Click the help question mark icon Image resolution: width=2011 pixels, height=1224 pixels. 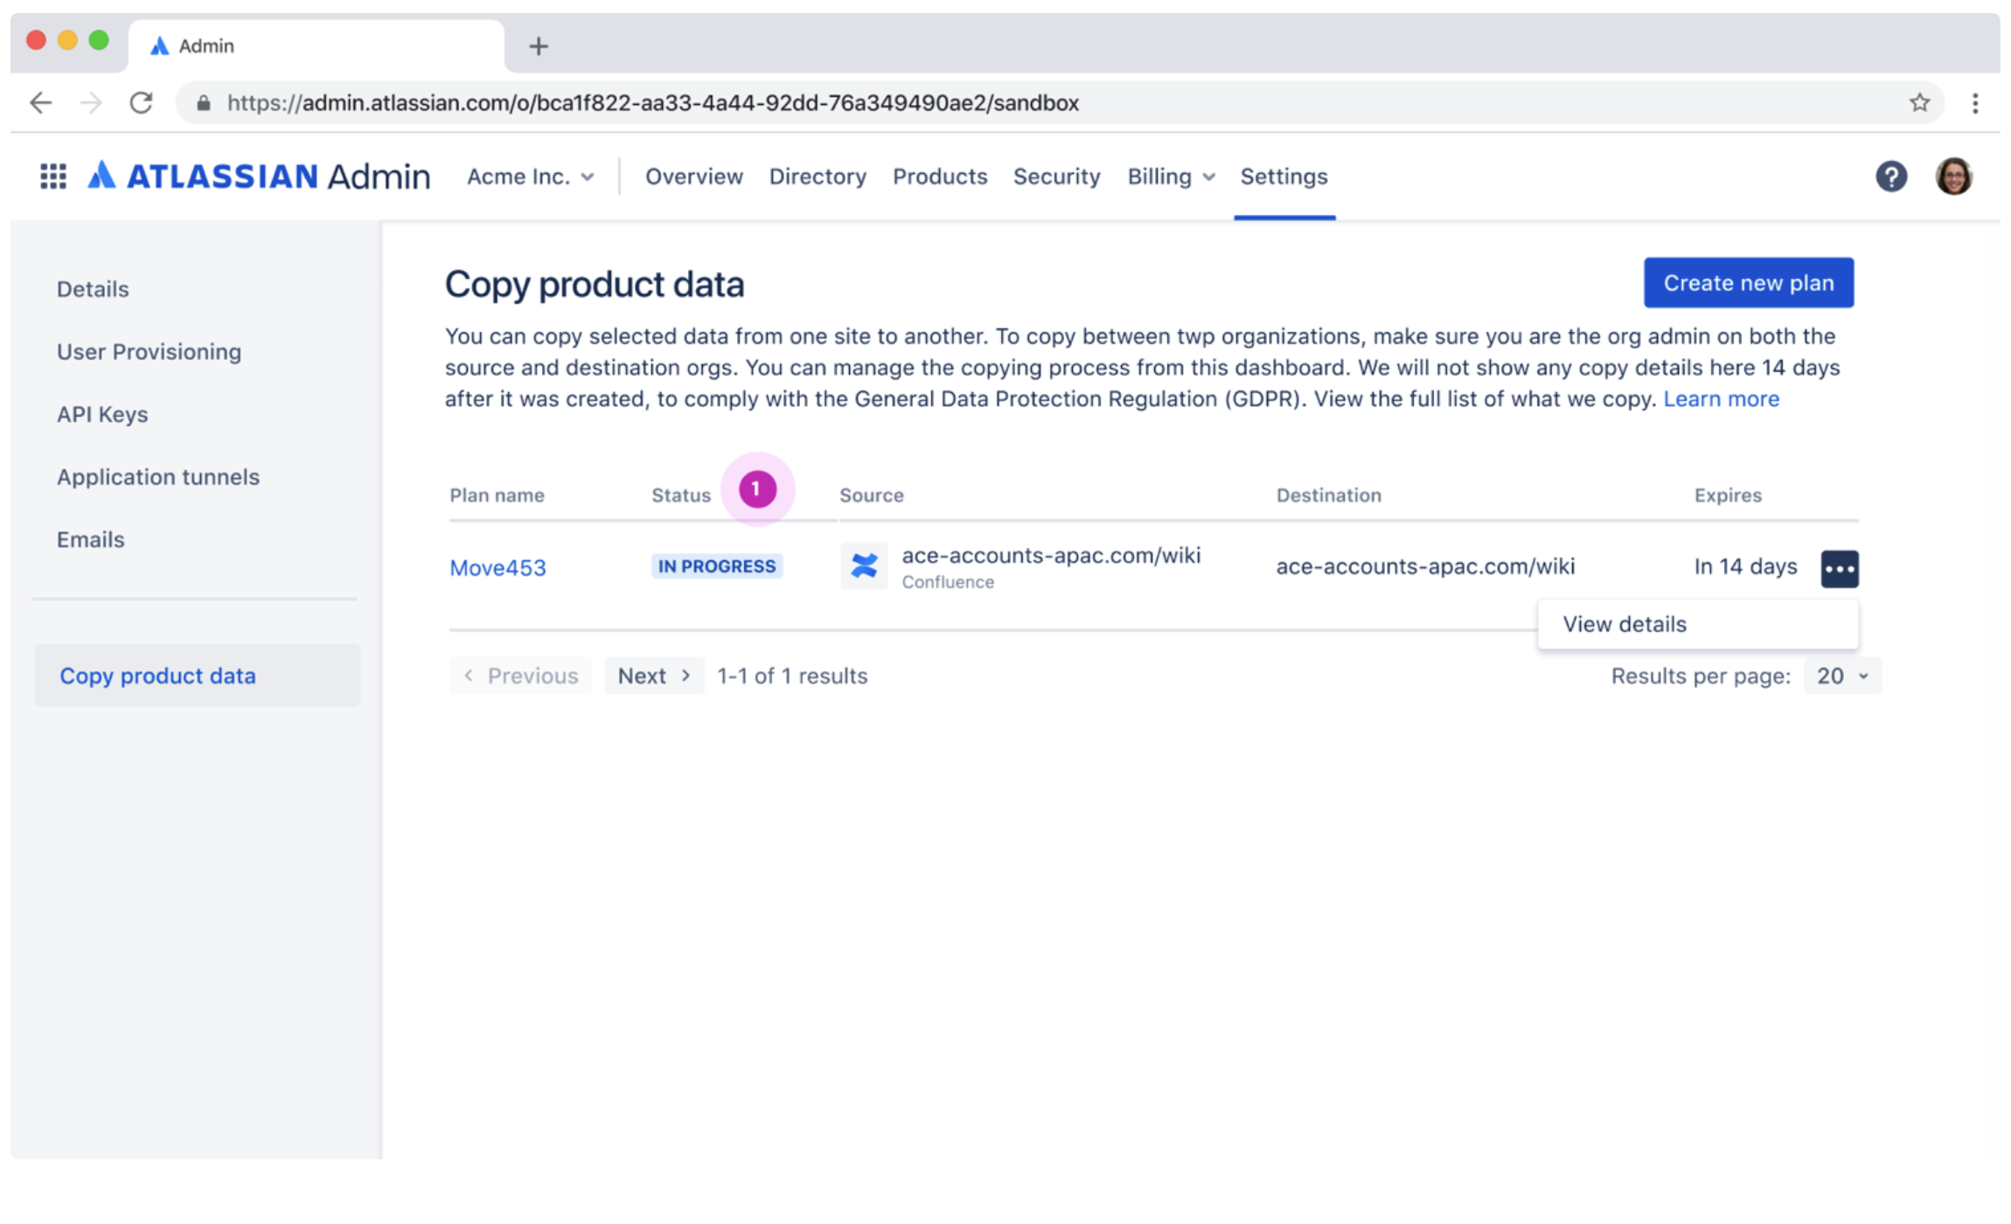click(x=1890, y=177)
